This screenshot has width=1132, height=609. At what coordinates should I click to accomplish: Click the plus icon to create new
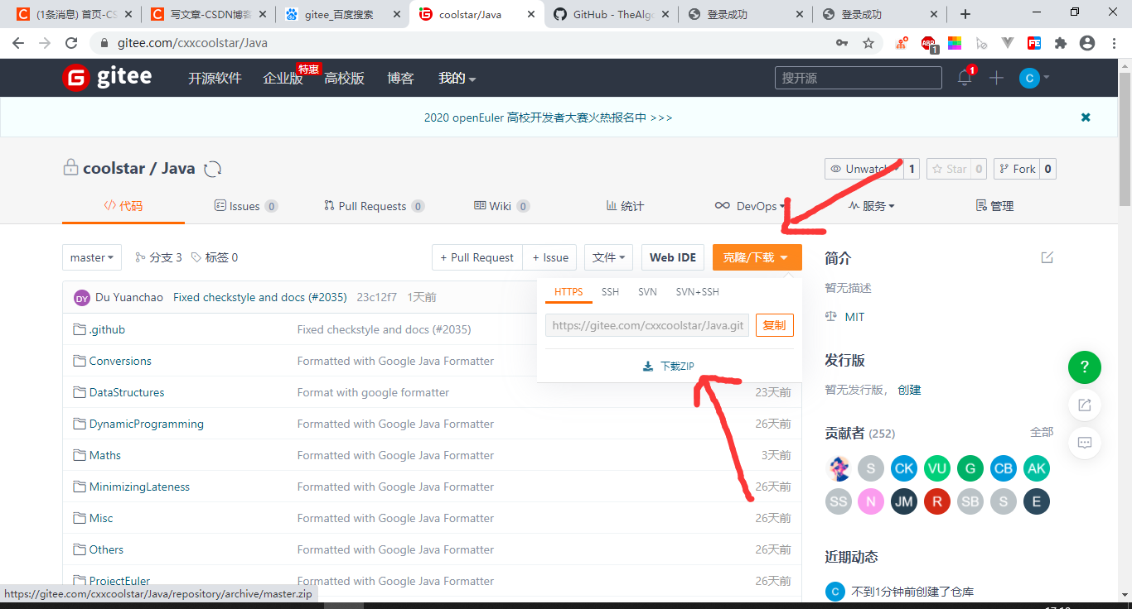pyautogui.click(x=996, y=77)
